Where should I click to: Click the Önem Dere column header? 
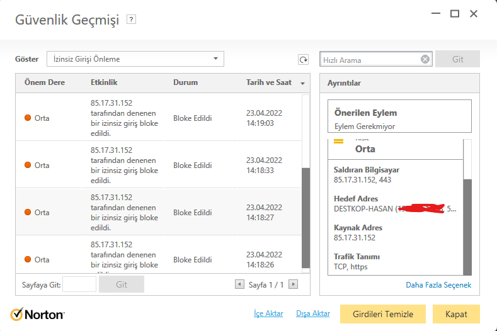pos(45,82)
